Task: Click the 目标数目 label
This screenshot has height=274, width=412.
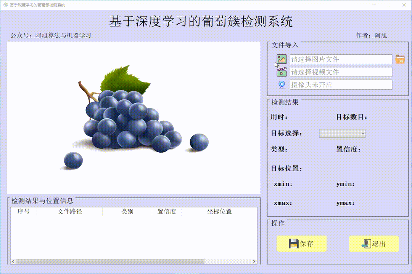Action: coord(352,117)
